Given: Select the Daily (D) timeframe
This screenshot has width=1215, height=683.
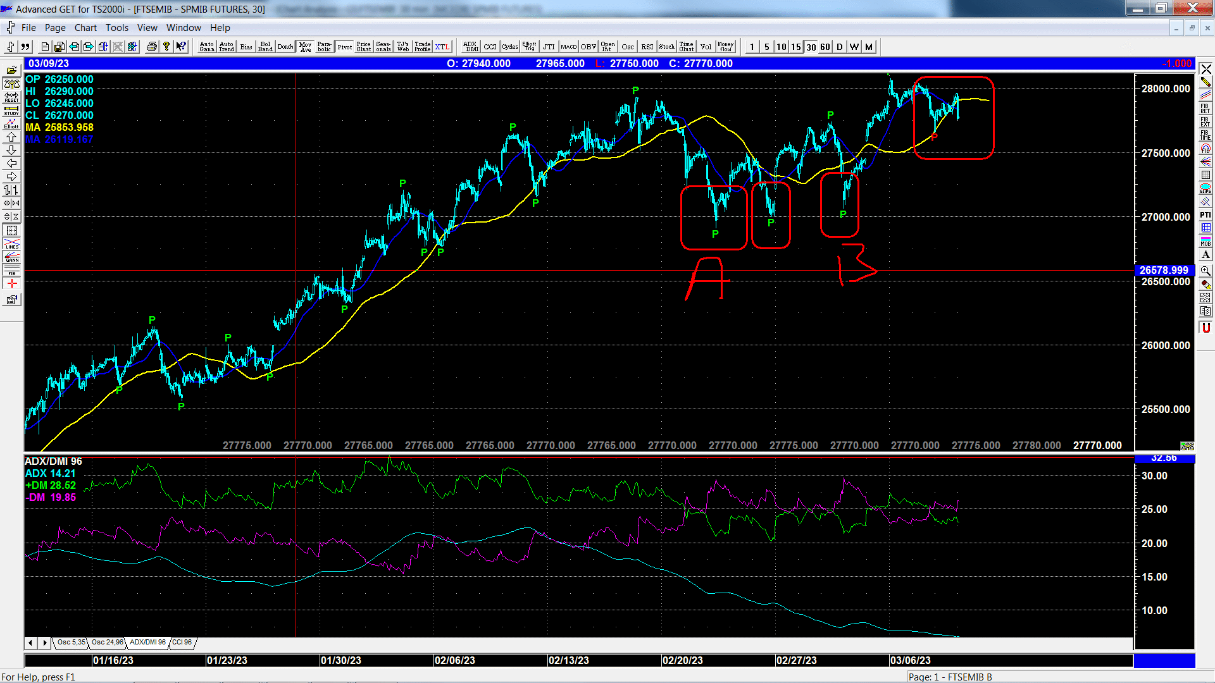Looking at the screenshot, I should click(x=840, y=47).
